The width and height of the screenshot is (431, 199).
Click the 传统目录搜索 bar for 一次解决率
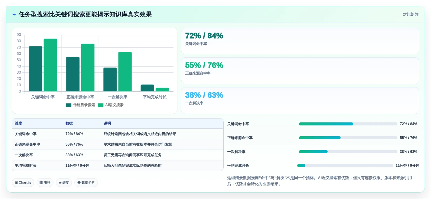pos(110,79)
